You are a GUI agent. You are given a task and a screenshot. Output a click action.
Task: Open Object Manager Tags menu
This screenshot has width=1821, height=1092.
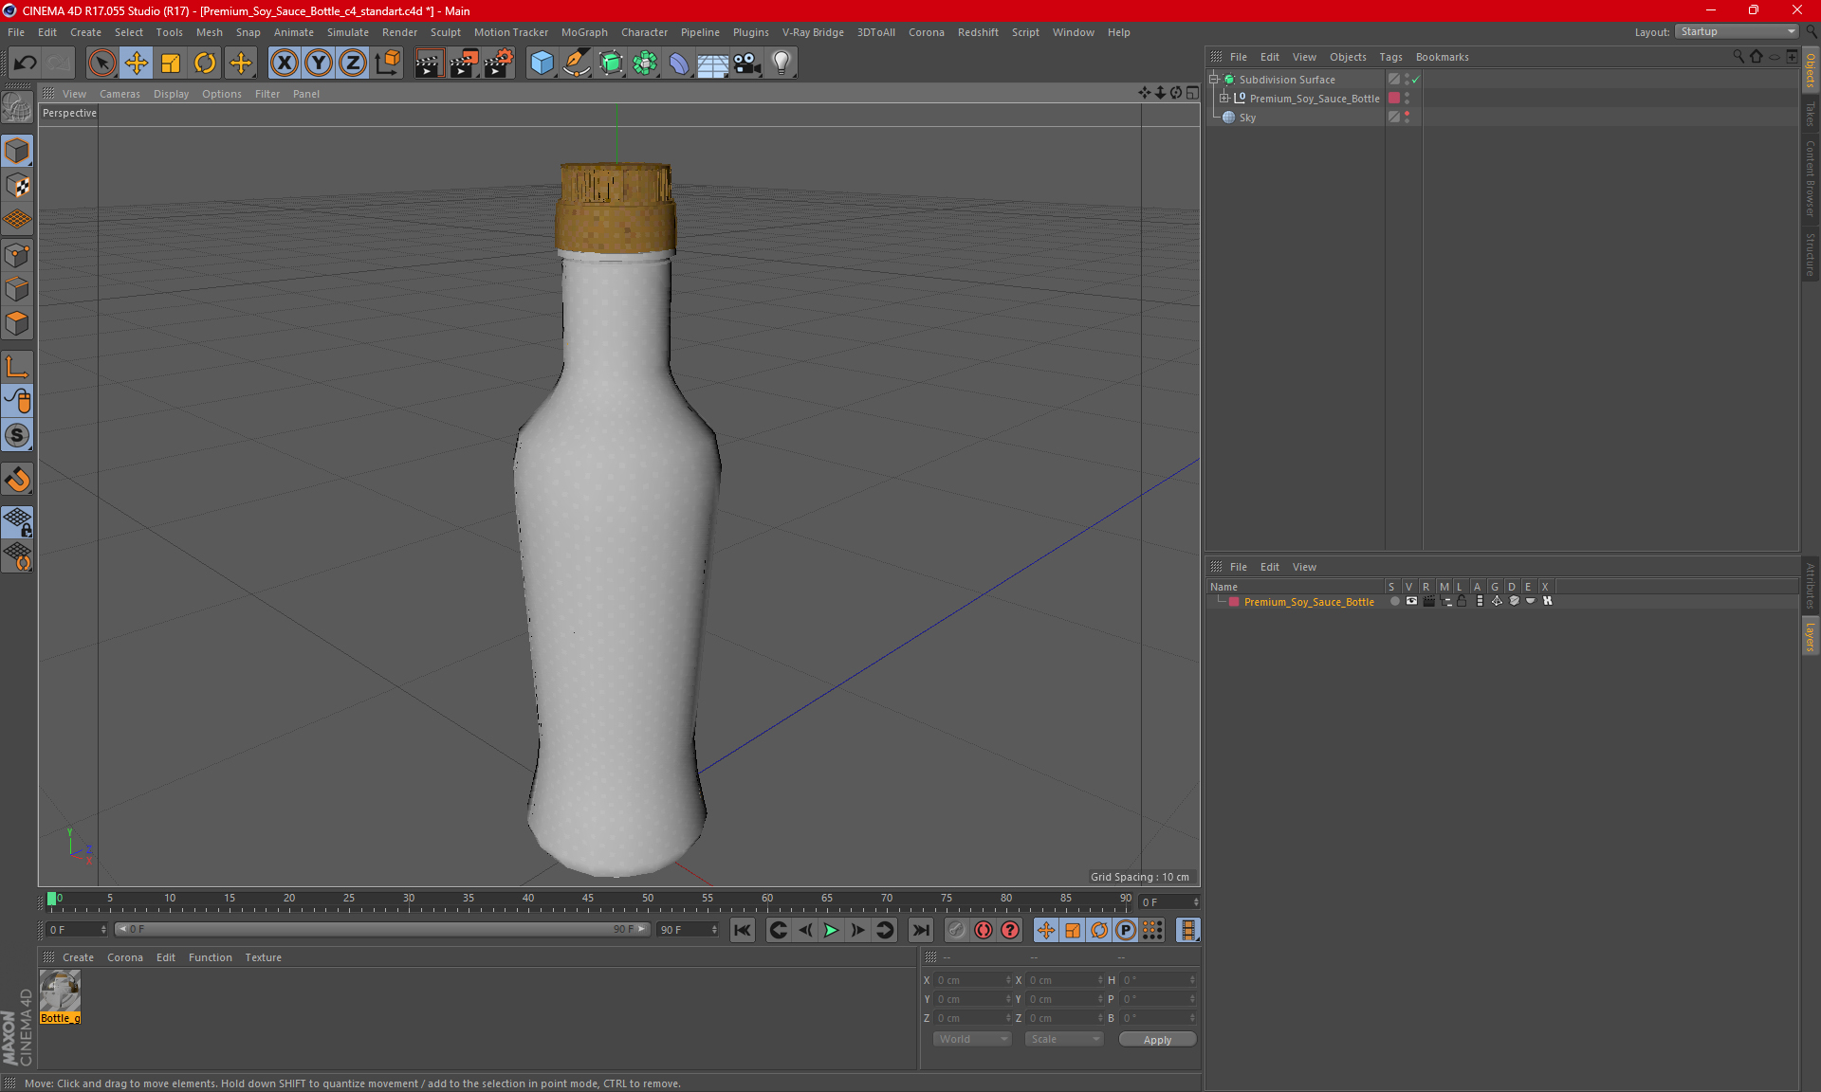pyautogui.click(x=1390, y=57)
